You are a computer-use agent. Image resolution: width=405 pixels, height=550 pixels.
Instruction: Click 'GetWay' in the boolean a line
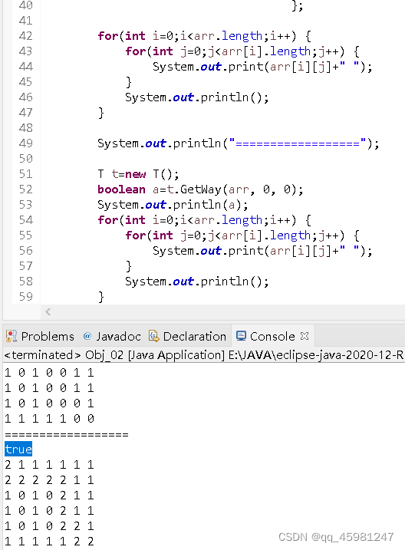click(x=201, y=189)
